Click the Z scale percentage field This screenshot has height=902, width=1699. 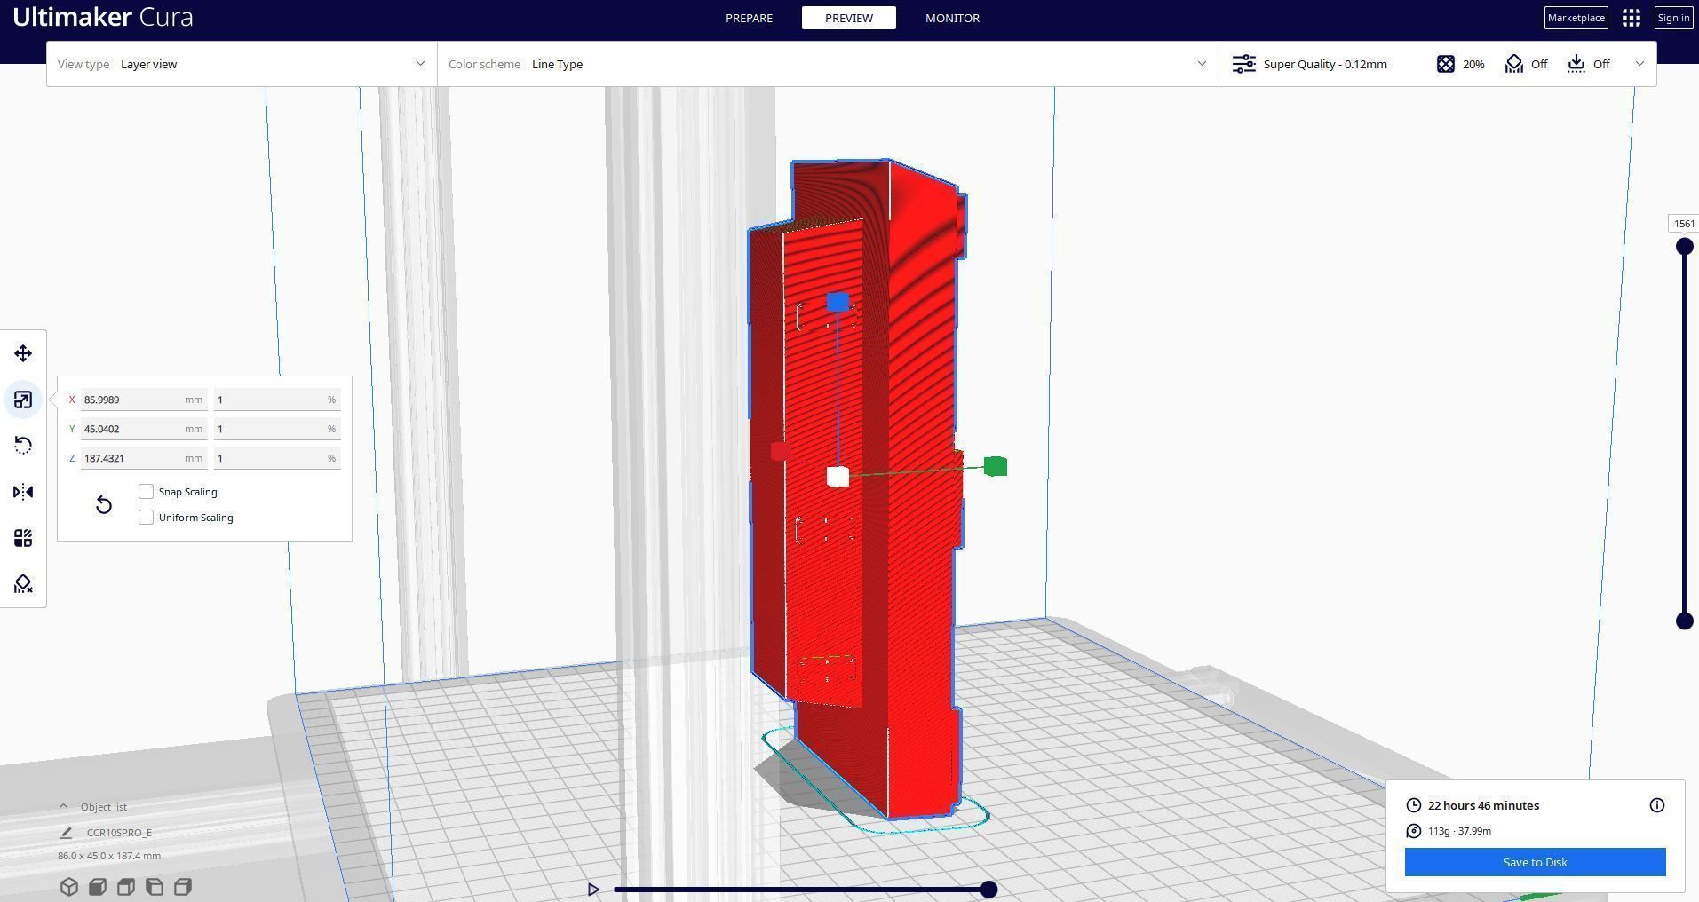click(x=277, y=458)
